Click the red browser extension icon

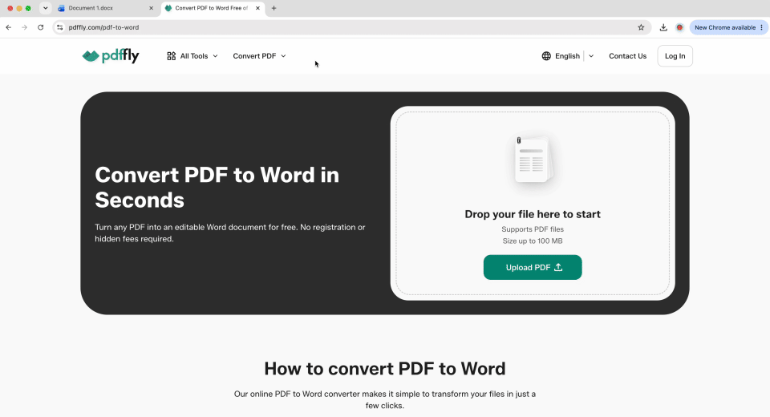click(x=679, y=27)
